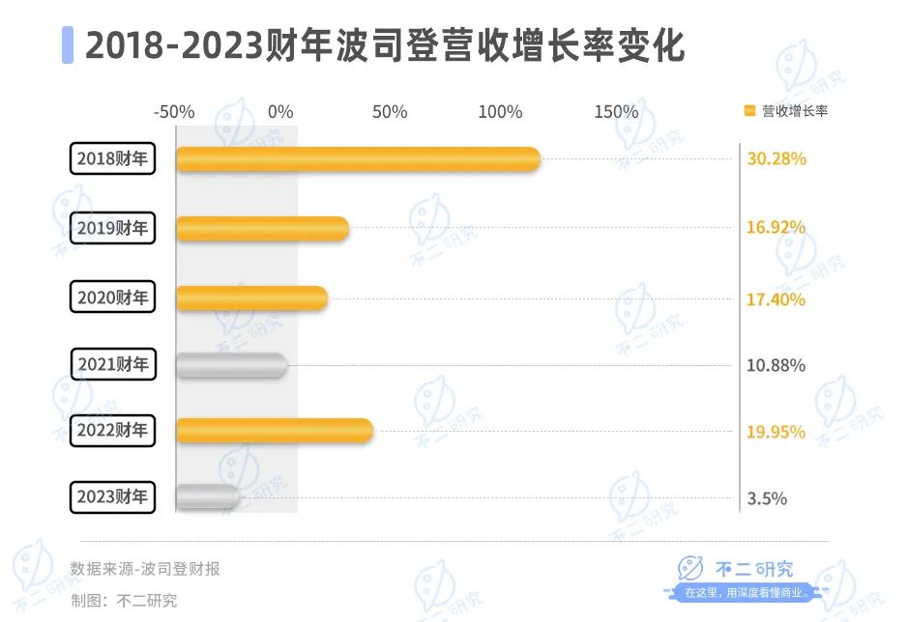Click the 3.5% growth value
This screenshot has width=909, height=622.
767,499
